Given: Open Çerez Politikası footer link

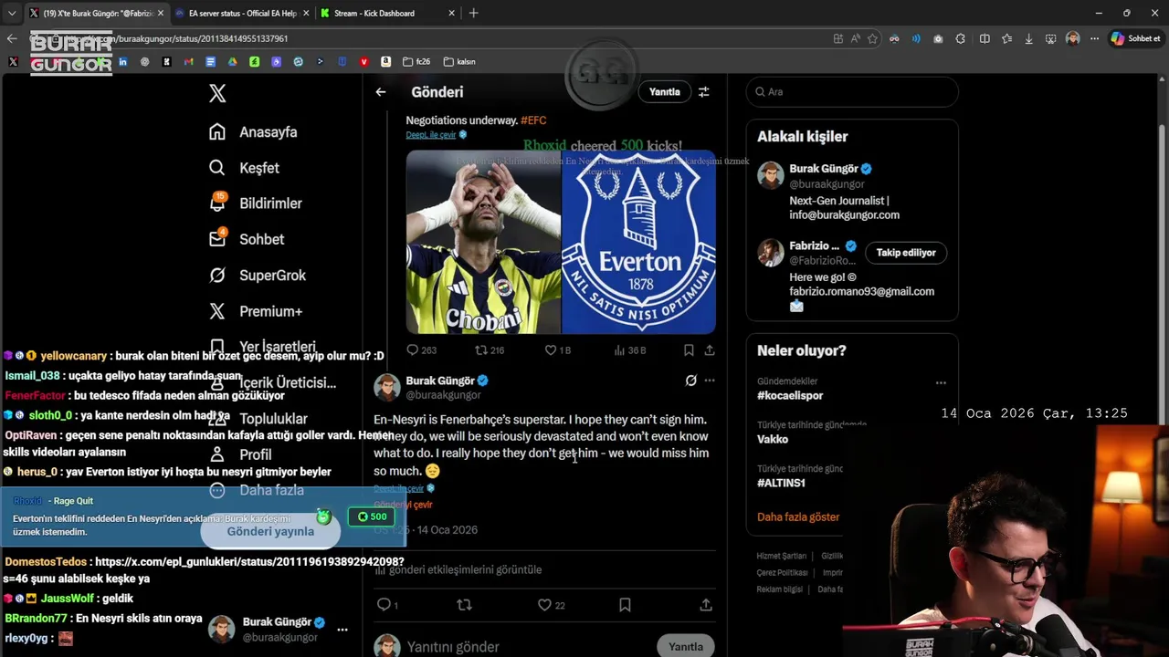Looking at the screenshot, I should coord(783,573).
